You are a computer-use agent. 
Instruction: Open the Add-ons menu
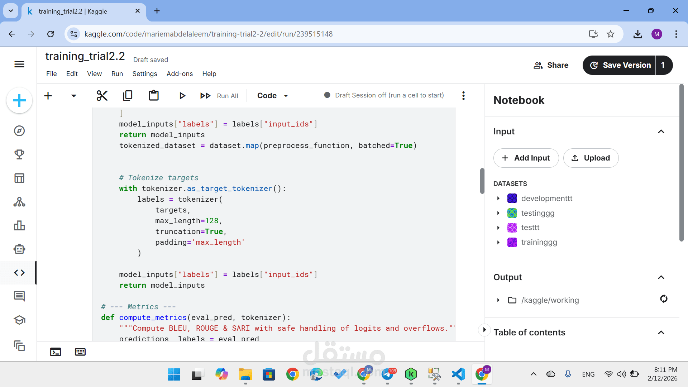click(180, 73)
